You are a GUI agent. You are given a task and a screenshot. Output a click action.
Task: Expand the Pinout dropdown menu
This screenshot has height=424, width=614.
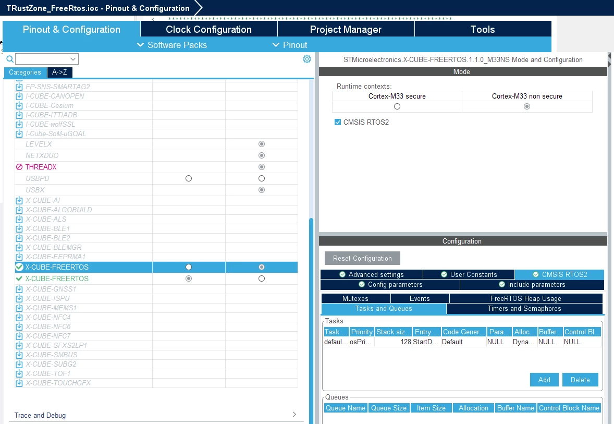(x=290, y=45)
